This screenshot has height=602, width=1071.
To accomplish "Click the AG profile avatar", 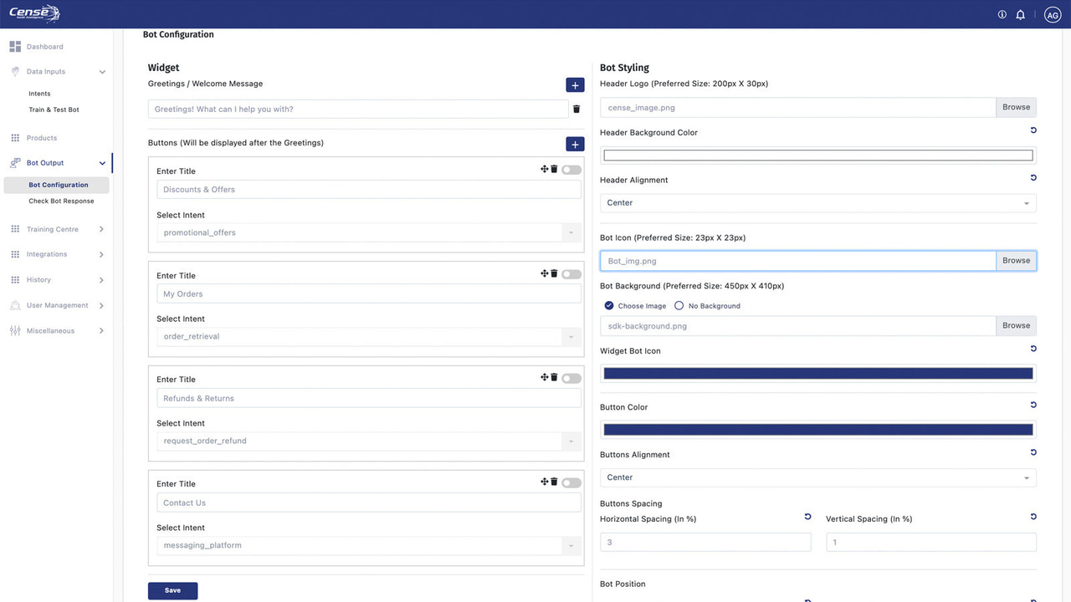I will click(x=1052, y=14).
